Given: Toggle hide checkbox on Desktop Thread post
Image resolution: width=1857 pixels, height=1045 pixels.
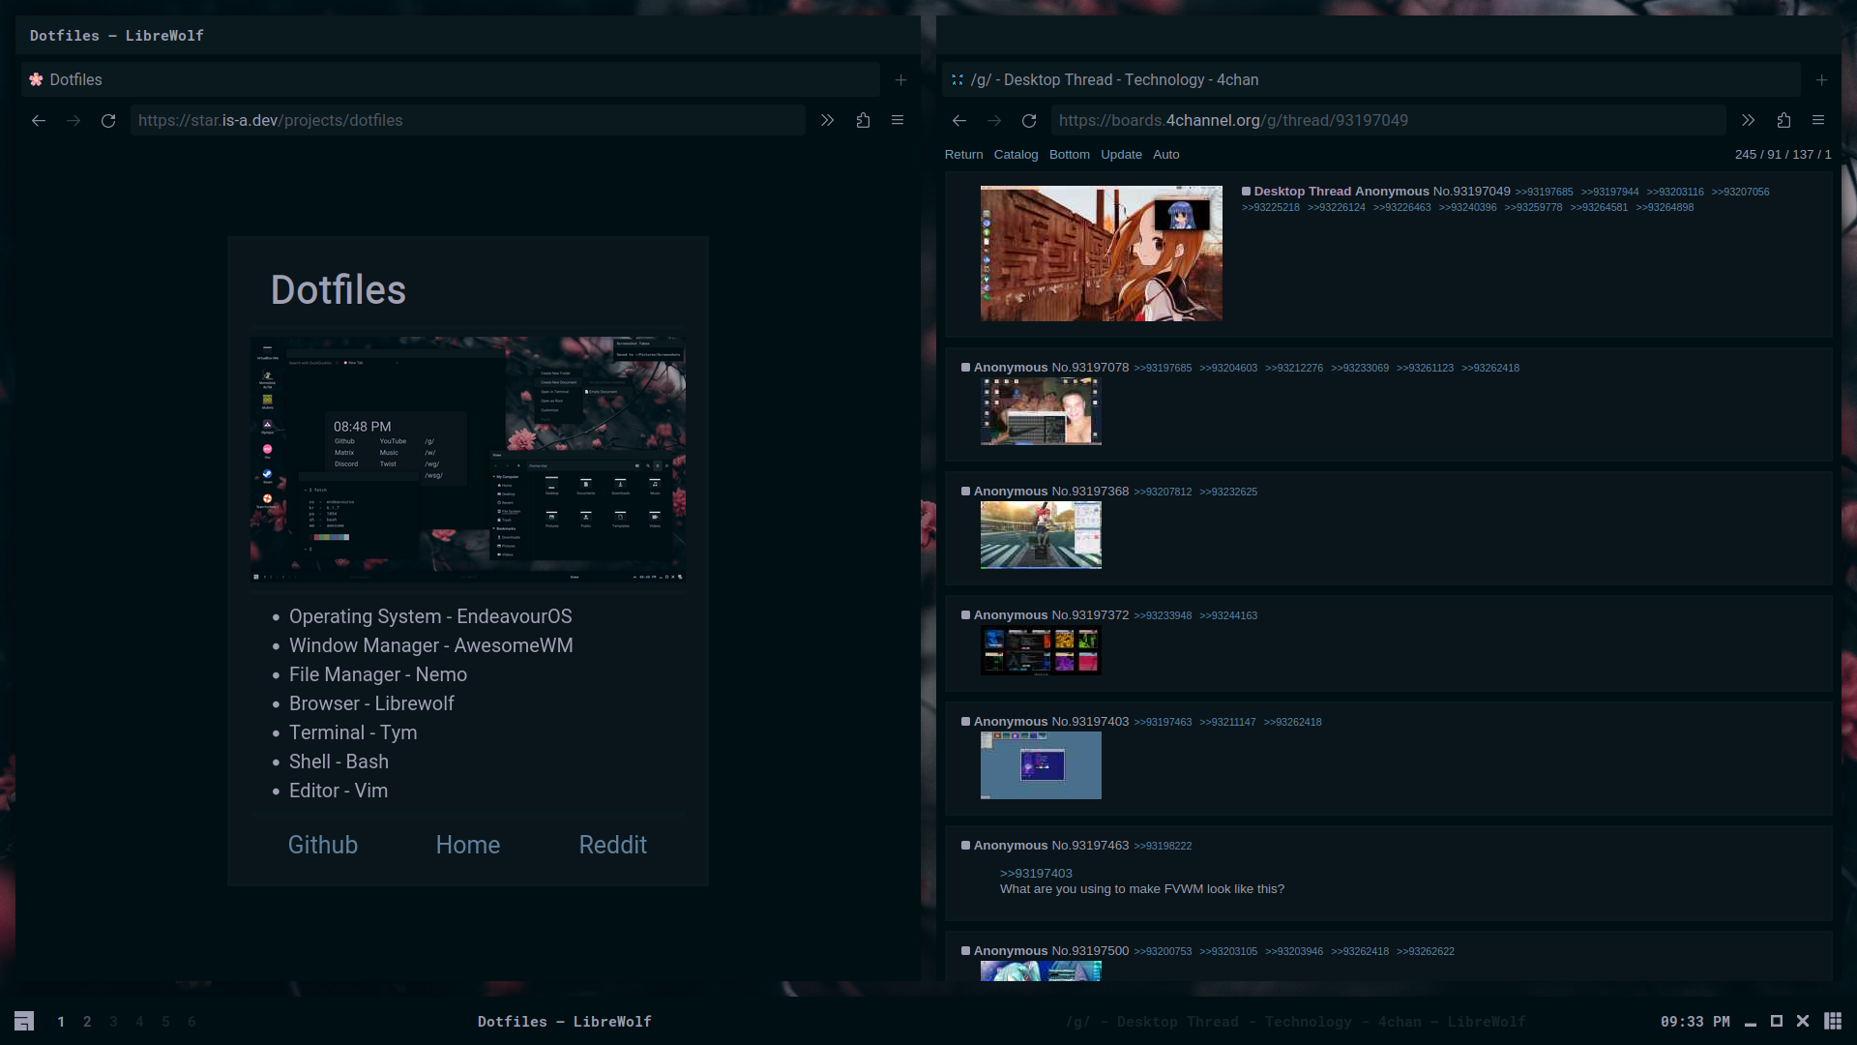Looking at the screenshot, I should [1246, 192].
